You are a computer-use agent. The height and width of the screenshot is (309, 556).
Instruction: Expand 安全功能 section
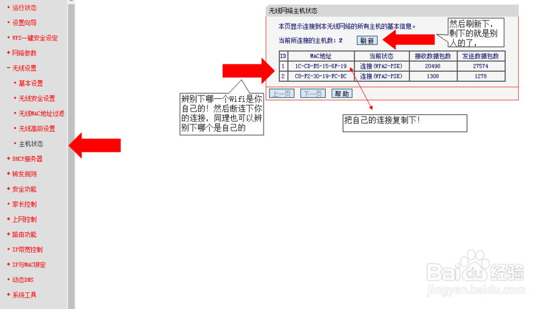(x=24, y=189)
